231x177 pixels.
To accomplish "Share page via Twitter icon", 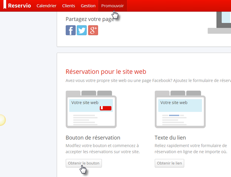I will click(82, 30).
